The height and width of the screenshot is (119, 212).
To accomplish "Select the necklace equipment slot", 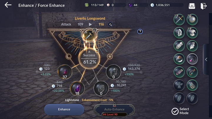I will (192, 59).
